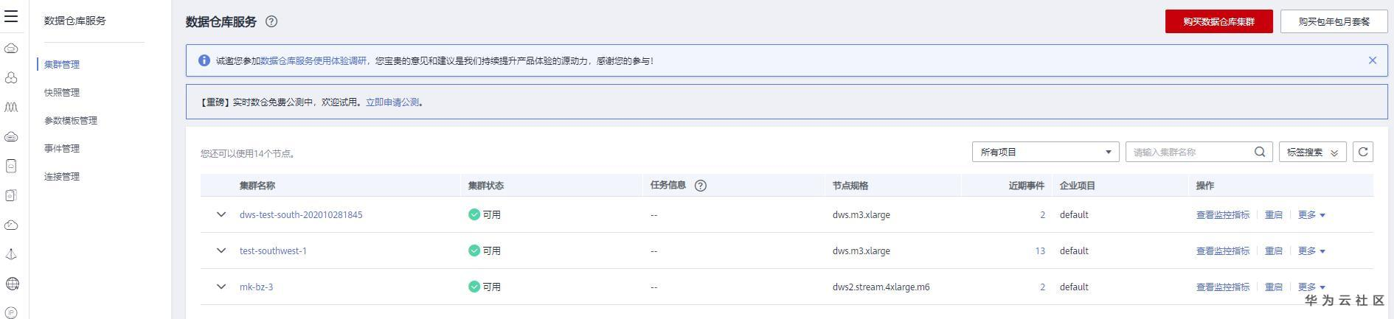This screenshot has height=319, width=1394.
Task: Click the help icon next to 任务信息
Action: click(701, 186)
